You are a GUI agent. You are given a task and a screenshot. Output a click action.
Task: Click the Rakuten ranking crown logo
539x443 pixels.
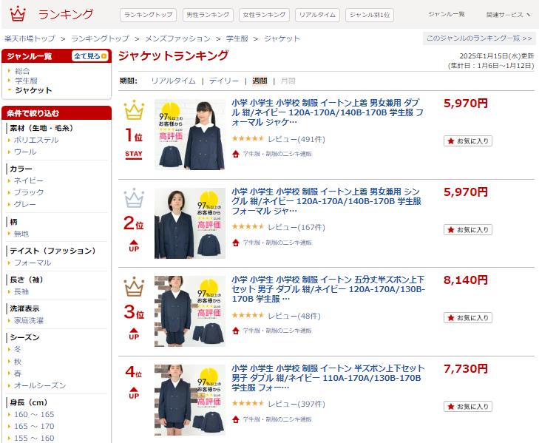click(18, 14)
